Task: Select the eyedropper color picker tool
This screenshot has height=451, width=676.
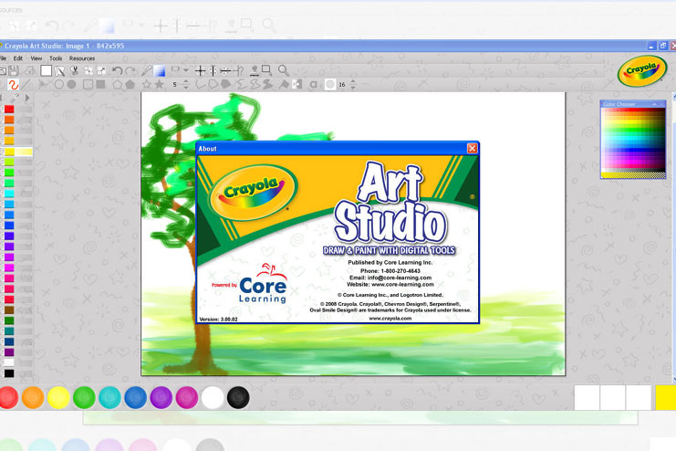Action: (147, 70)
